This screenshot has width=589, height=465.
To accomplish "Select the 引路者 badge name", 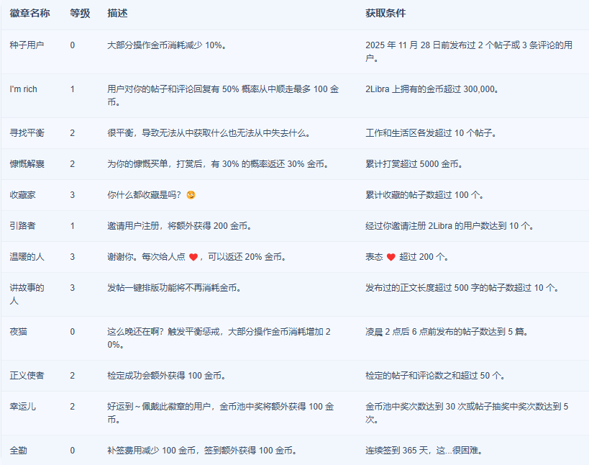I will click(x=22, y=226).
